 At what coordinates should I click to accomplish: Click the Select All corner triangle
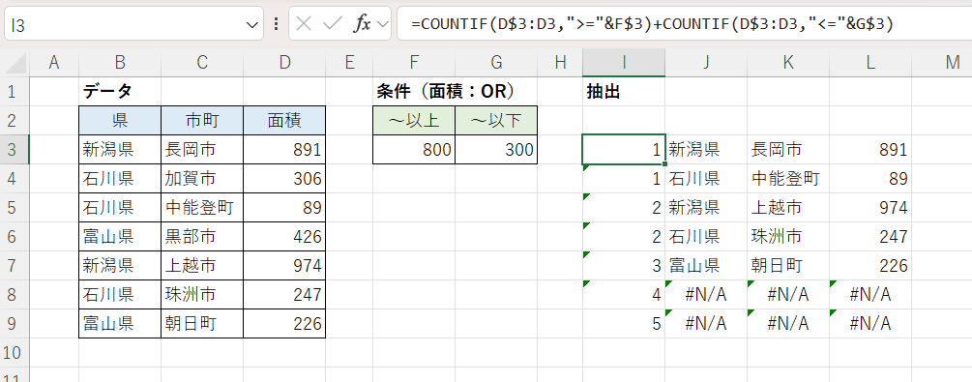click(15, 63)
